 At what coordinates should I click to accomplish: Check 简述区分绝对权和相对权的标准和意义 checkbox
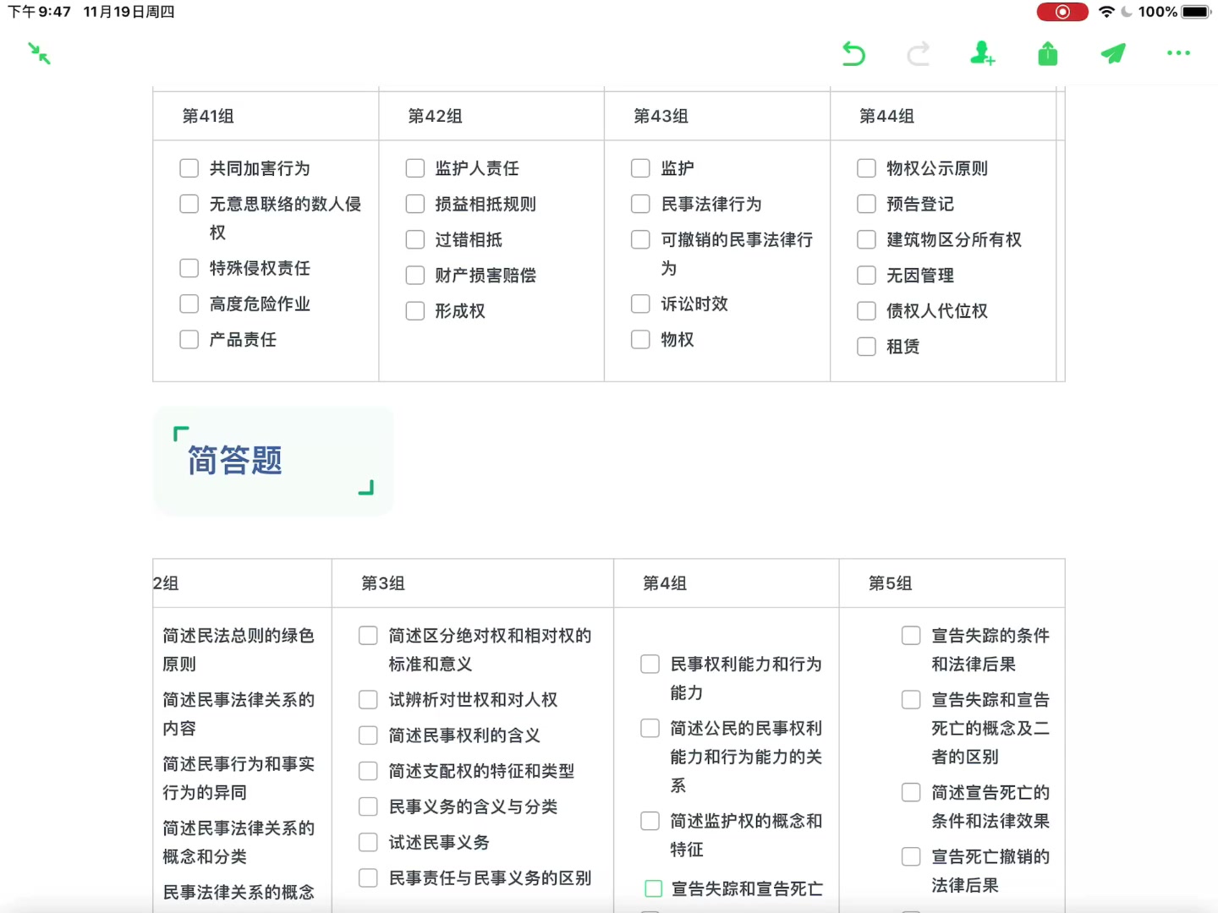pyautogui.click(x=369, y=635)
